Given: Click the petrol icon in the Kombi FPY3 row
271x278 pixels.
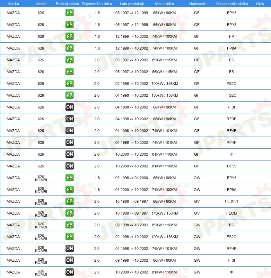Looking at the screenshot, I should point(69,178).
